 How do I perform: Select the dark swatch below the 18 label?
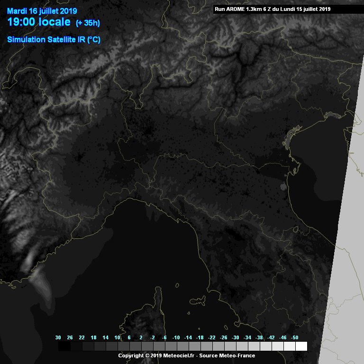pos(100,346)
